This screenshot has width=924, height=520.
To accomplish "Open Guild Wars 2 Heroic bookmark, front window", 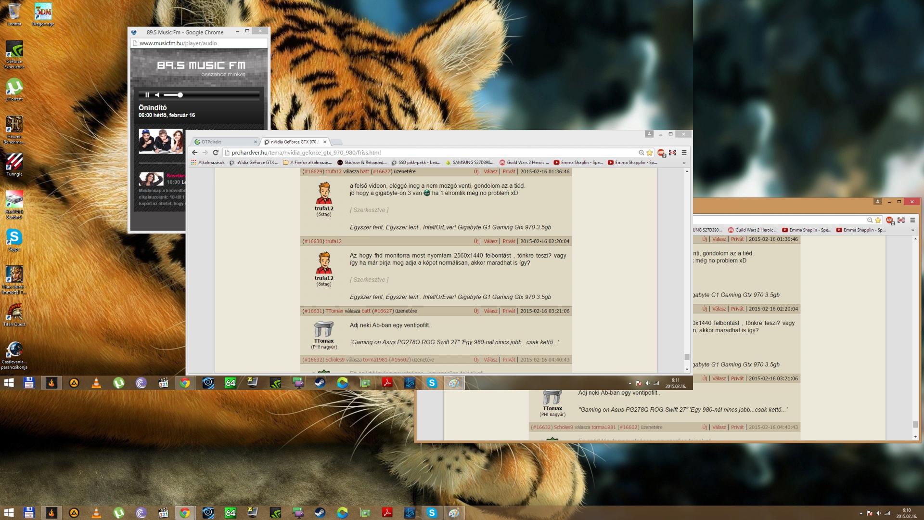I will point(524,163).
